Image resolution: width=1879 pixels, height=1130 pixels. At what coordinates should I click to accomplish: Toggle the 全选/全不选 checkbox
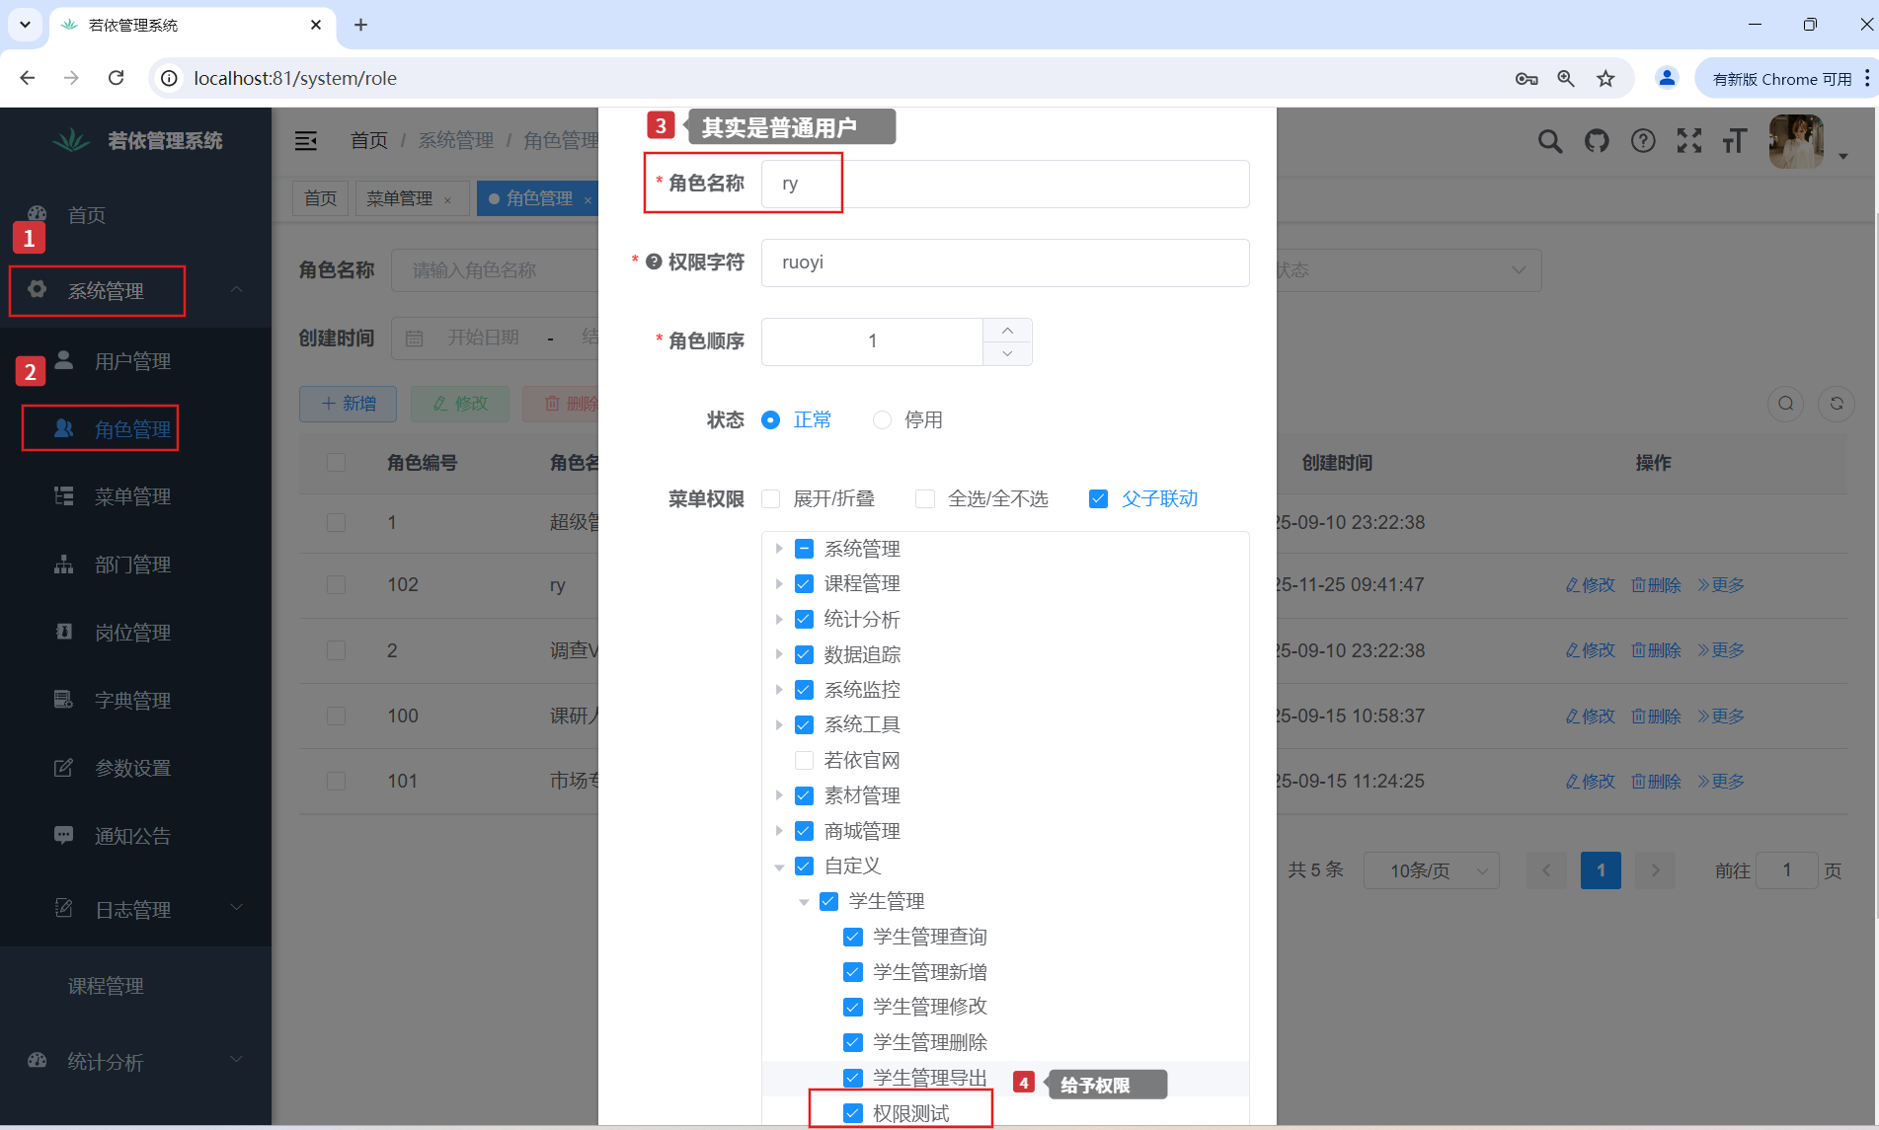coord(925,499)
